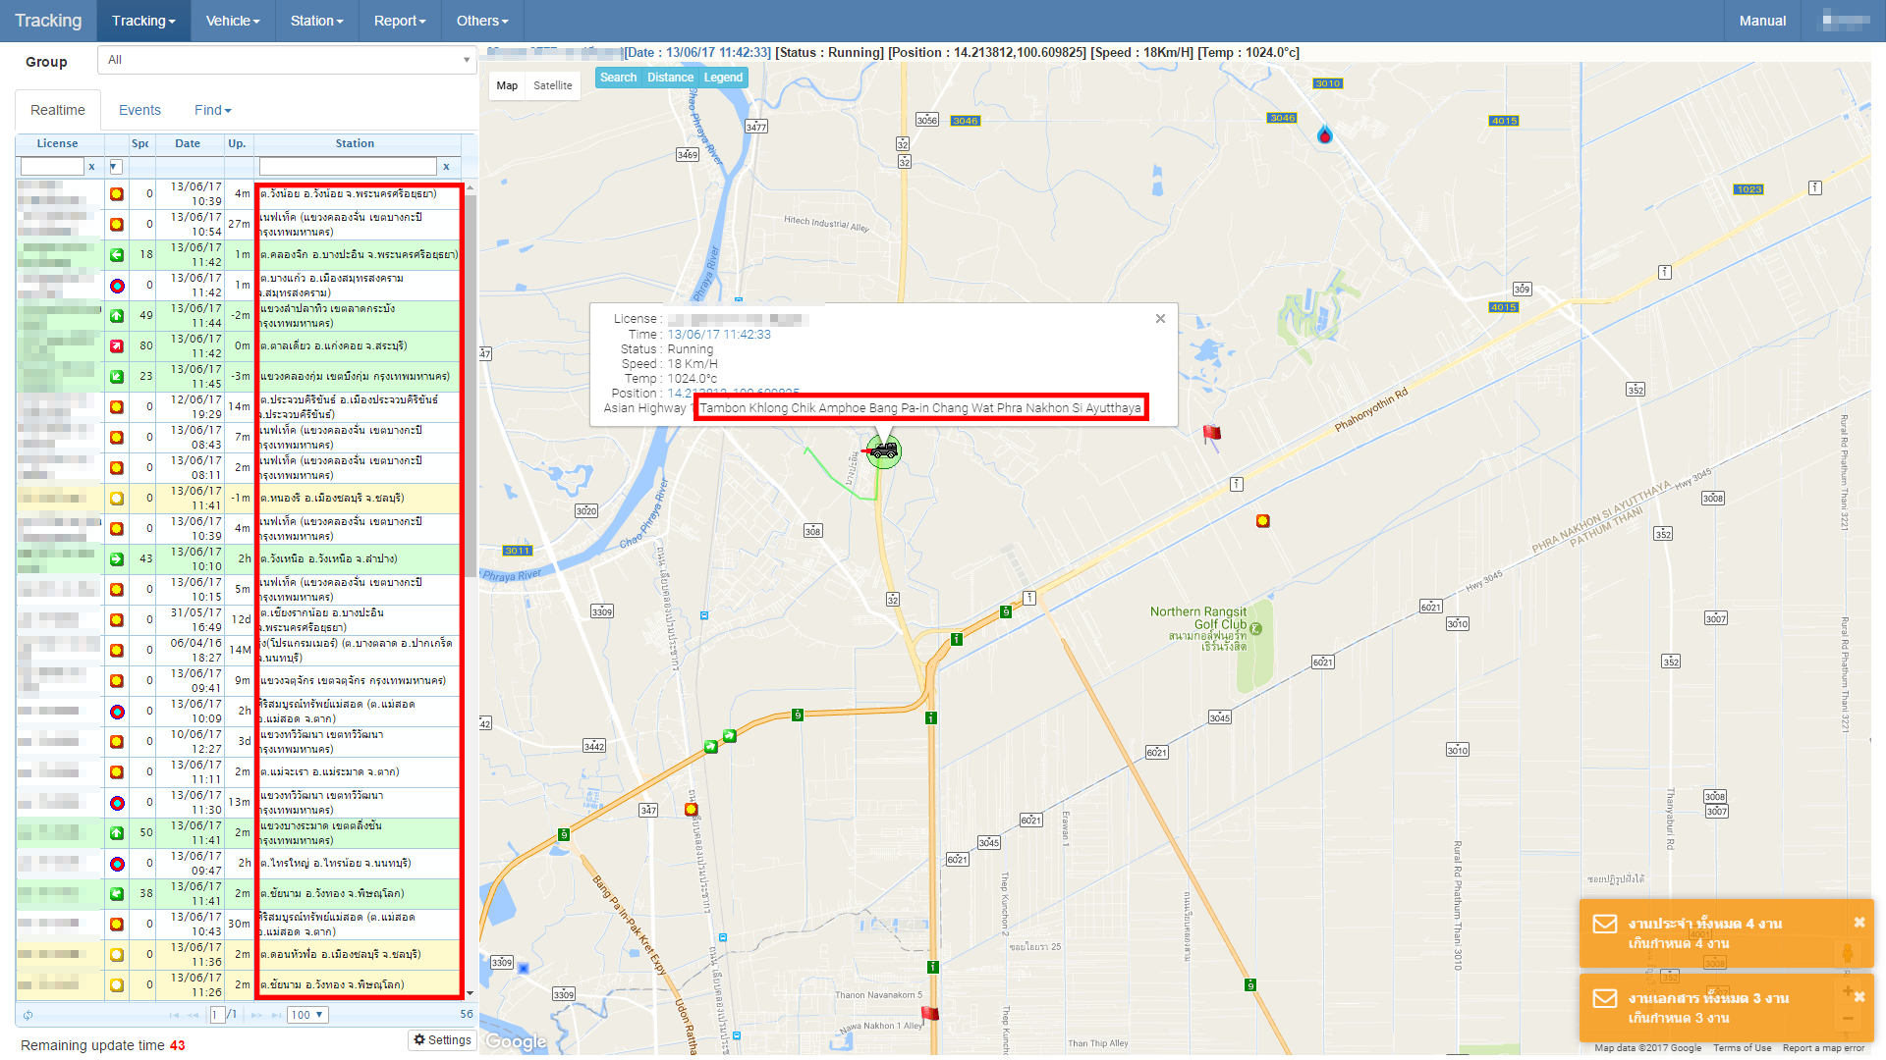The height and width of the screenshot is (1060, 1886).
Task: Open the Vehicle menu
Action: pos(233,21)
